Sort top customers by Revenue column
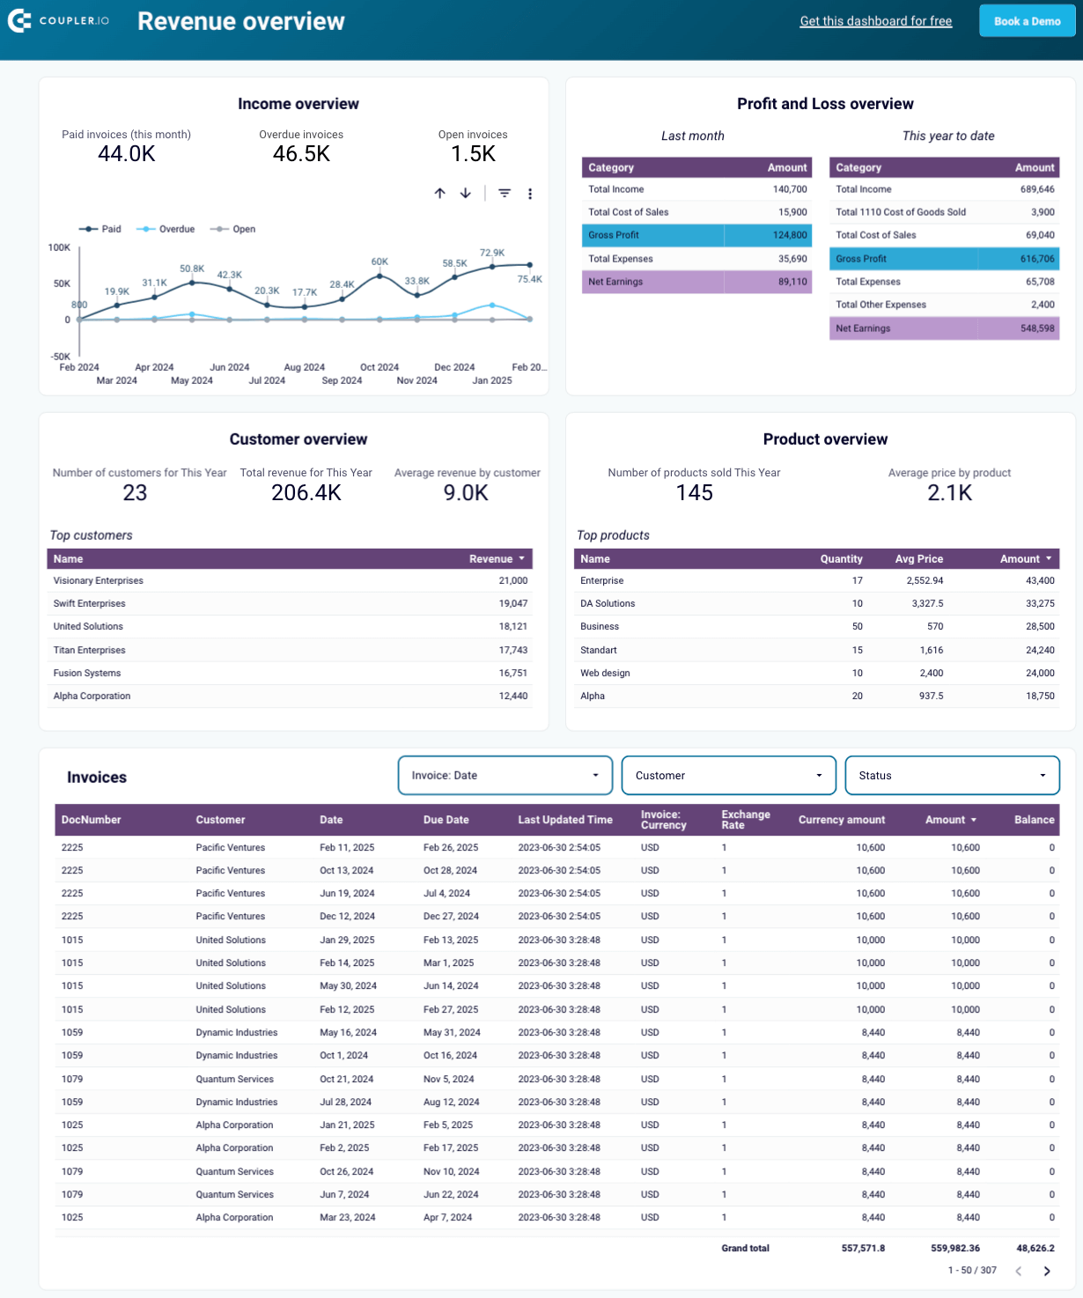Image resolution: width=1083 pixels, height=1298 pixels. 497,559
